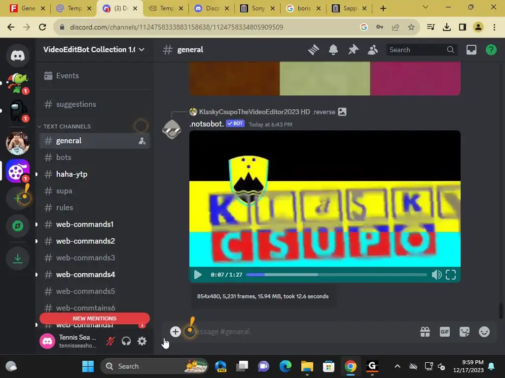
Task: Open Discord direct messages home icon
Action: click(18, 56)
